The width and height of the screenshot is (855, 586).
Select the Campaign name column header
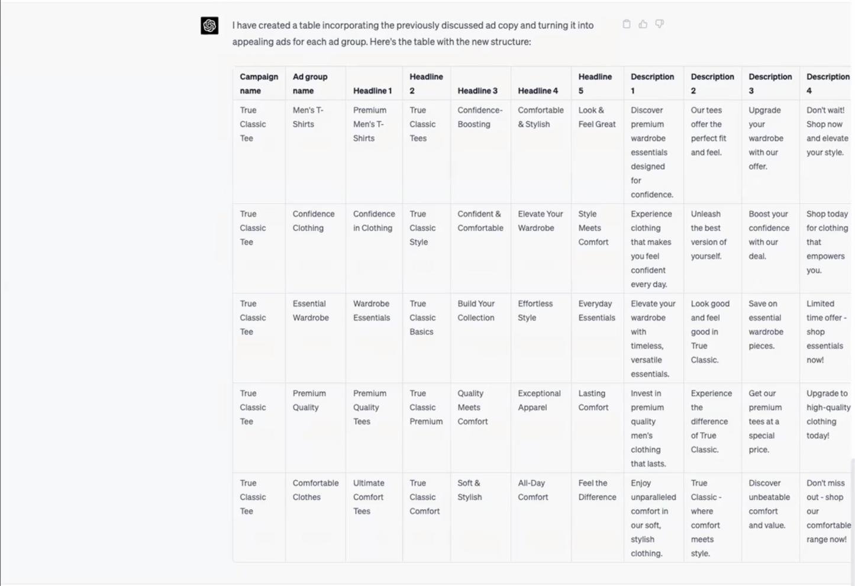[x=259, y=83]
